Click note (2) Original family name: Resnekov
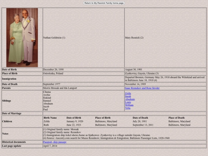This screenshot has height=156, width=208. 62,132
